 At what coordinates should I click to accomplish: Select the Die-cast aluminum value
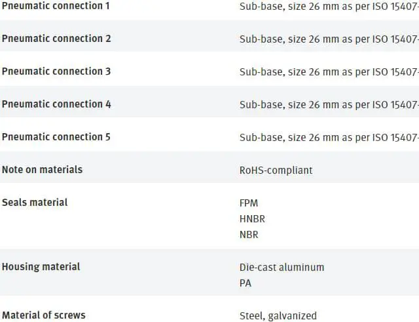tap(282, 268)
